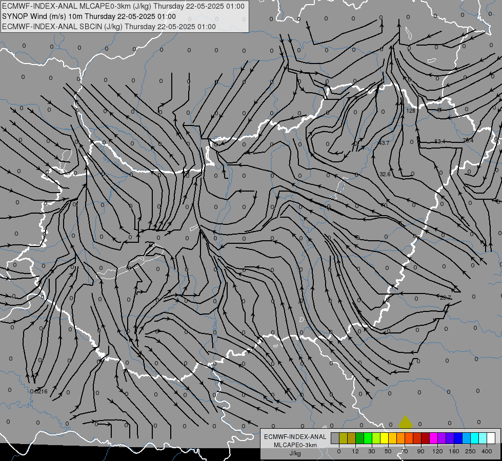502x461 pixels.
Task: Click the legend tick label 12
Action: [x=355, y=451]
